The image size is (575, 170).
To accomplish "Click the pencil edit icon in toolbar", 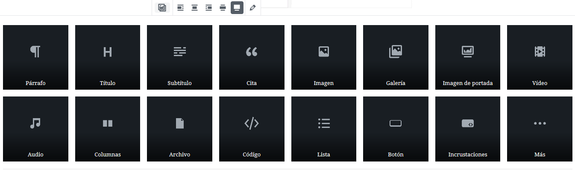I will tap(252, 8).
